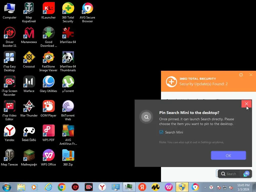
Task: Close the Pin Search Mini dialog
Action: [x=246, y=104]
